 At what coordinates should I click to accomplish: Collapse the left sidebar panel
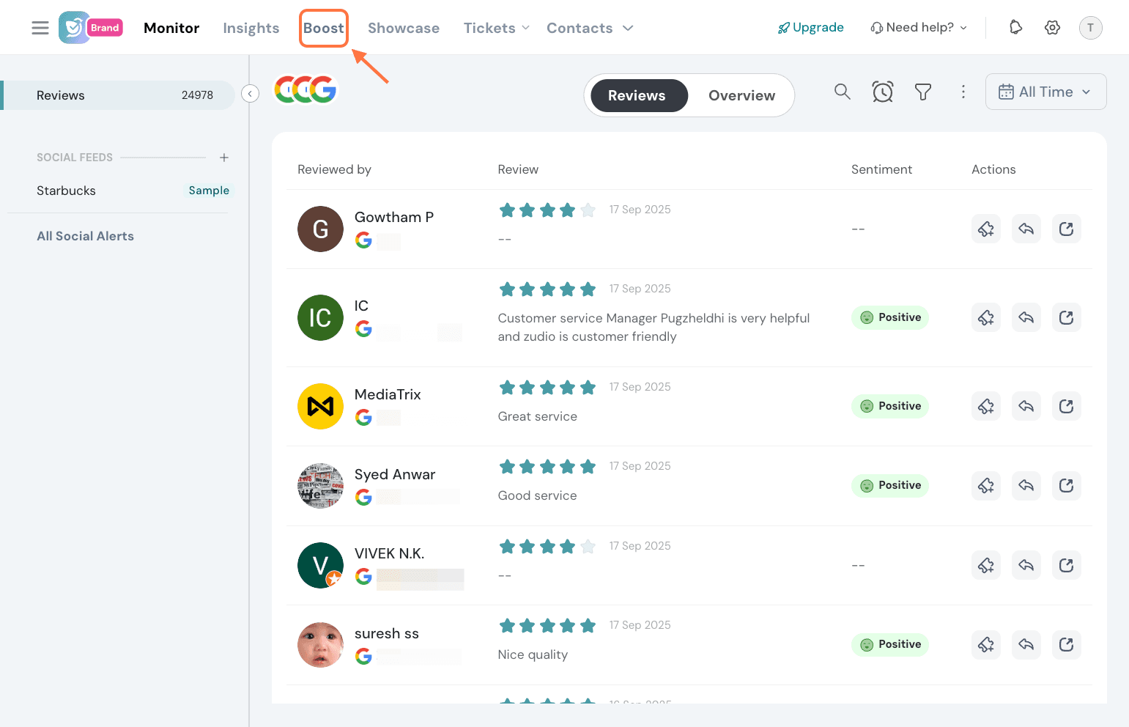tap(251, 94)
